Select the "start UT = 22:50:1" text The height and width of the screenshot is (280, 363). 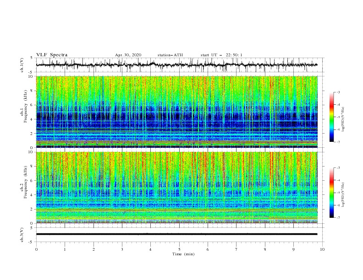pyautogui.click(x=221, y=55)
